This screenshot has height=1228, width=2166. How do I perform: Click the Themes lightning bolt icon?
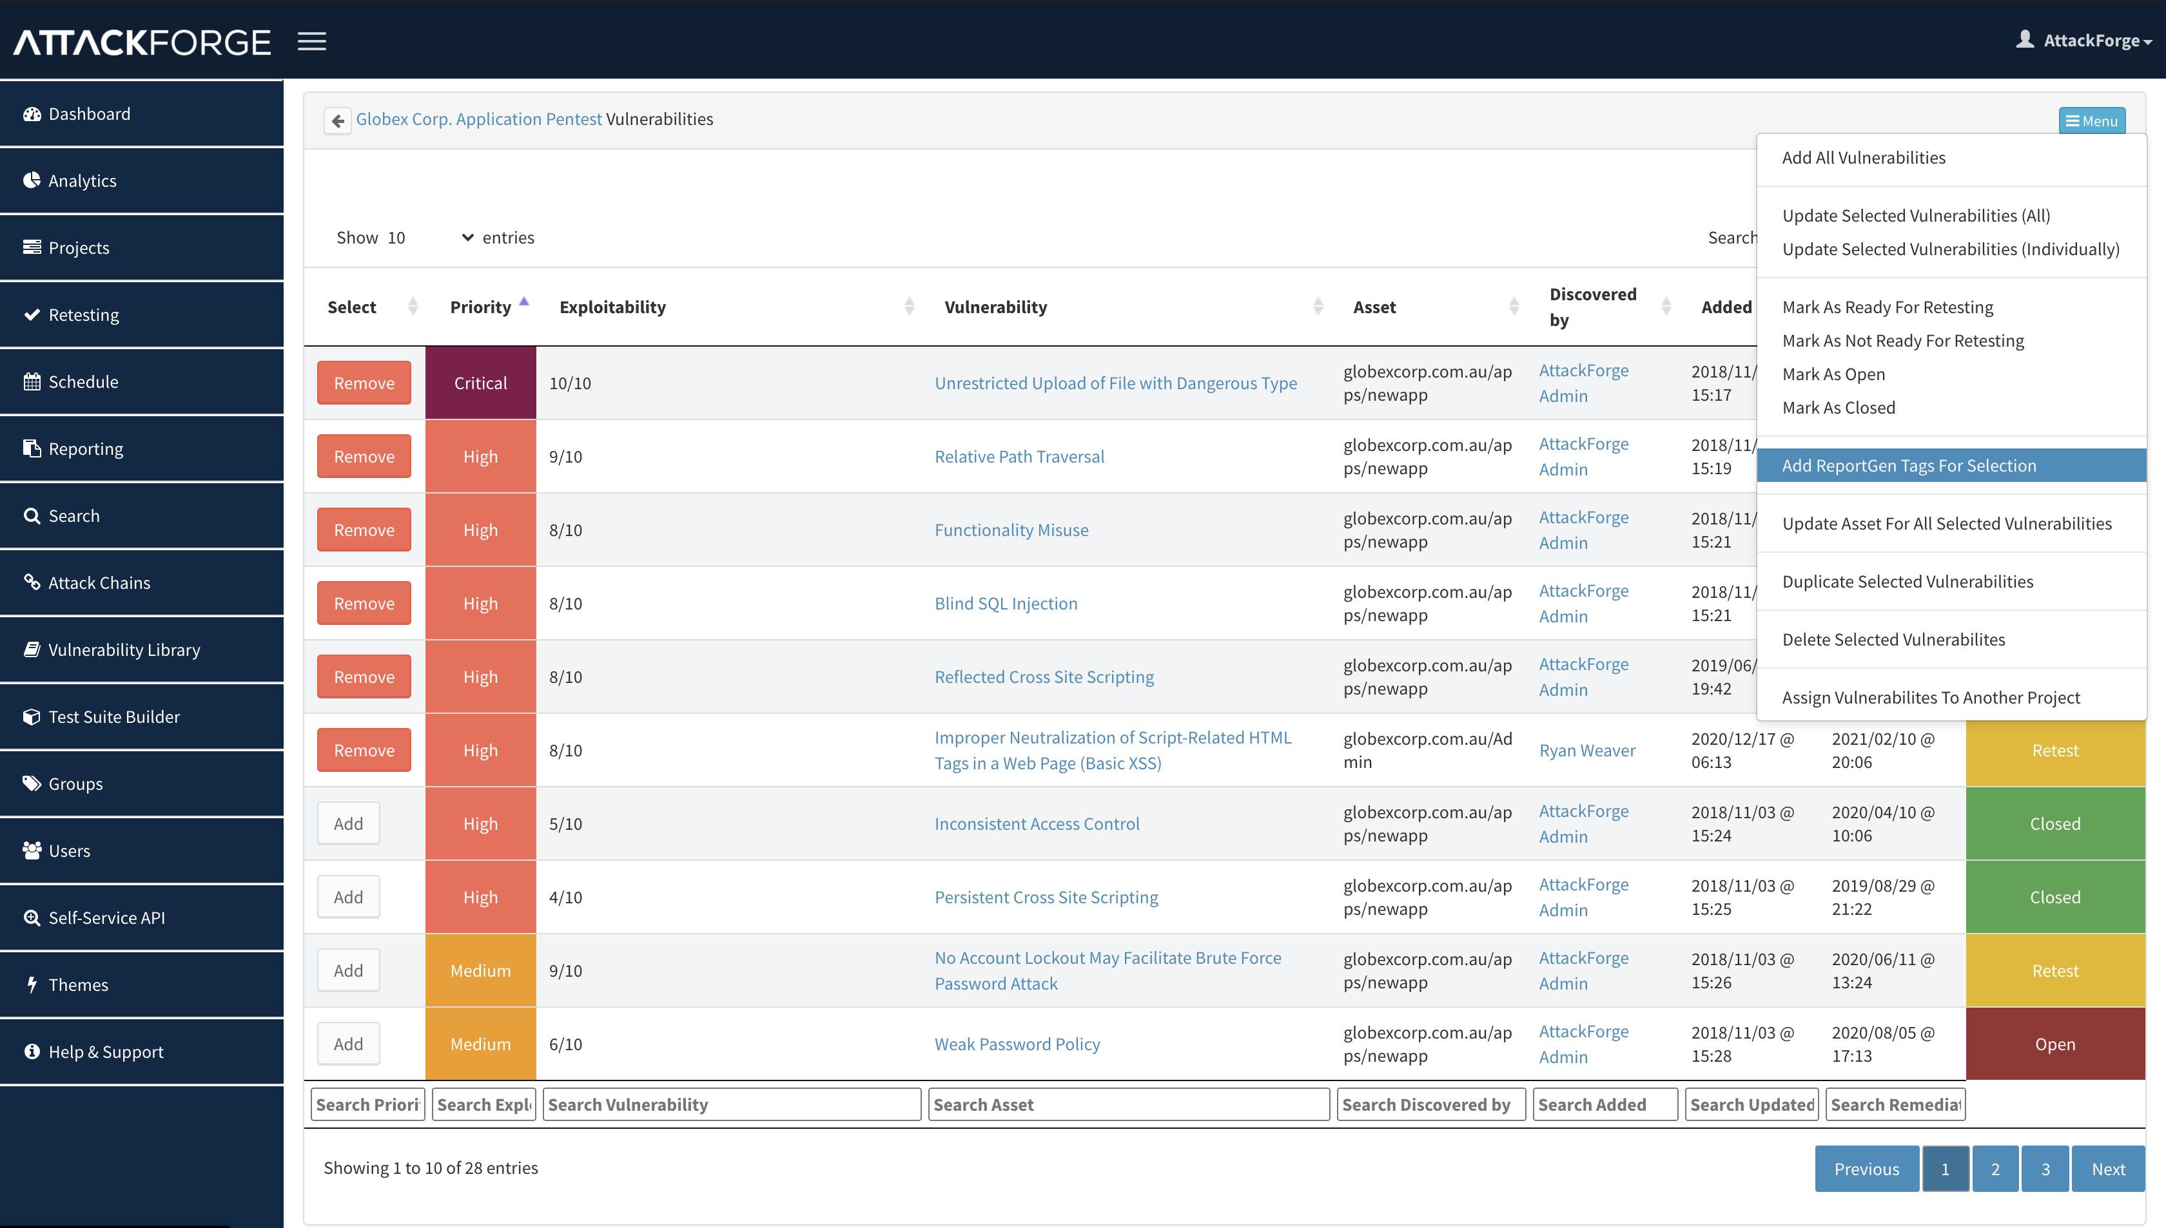pyautogui.click(x=32, y=984)
